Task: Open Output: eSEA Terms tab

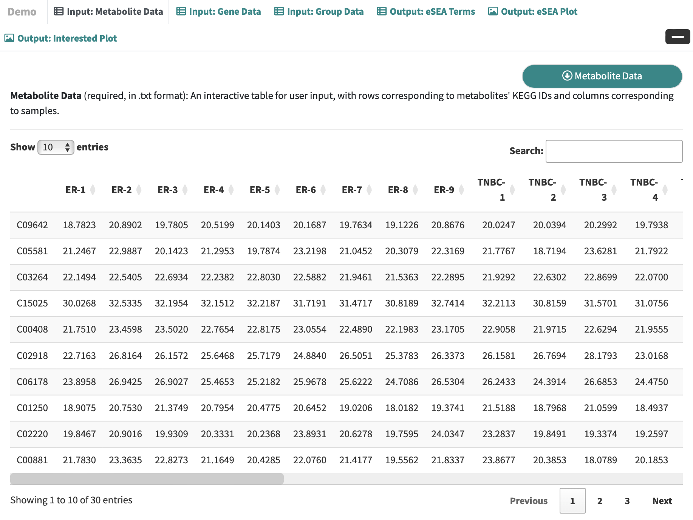Action: pos(426,12)
